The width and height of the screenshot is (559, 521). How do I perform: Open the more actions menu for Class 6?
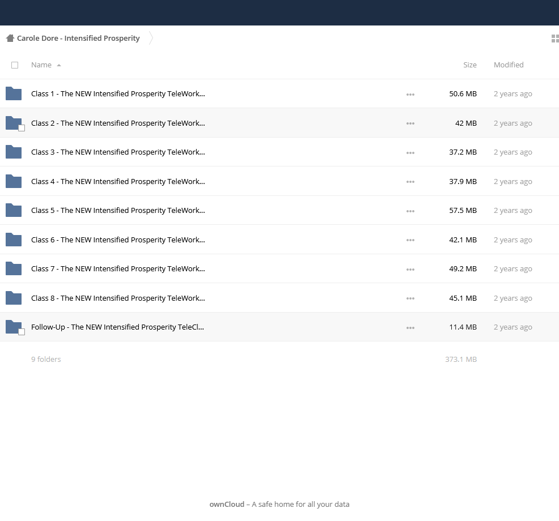pyautogui.click(x=410, y=240)
